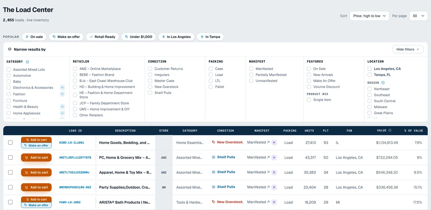Open the manifest arrow in WMCMDEPHXB3108-062 row

click(268, 187)
